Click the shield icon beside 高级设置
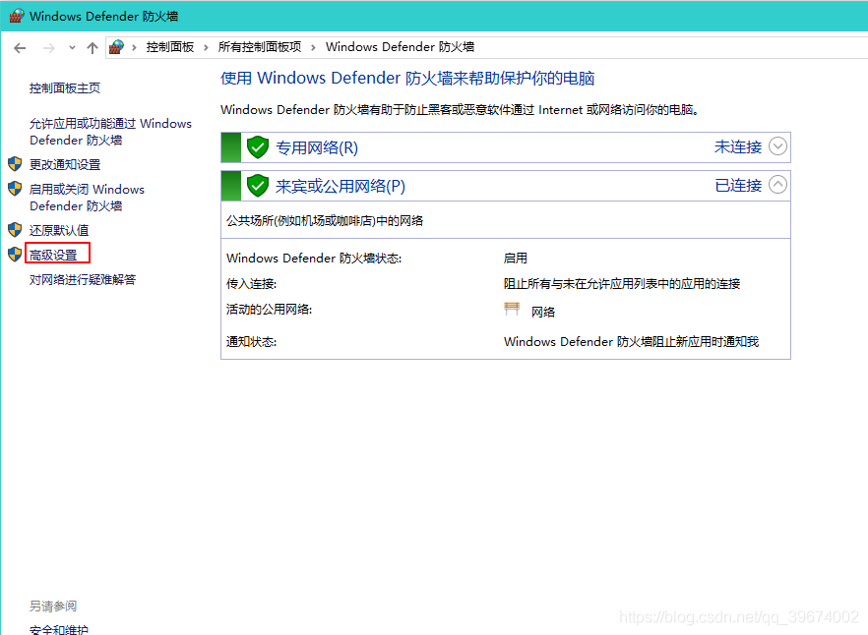The image size is (868, 635). [15, 254]
